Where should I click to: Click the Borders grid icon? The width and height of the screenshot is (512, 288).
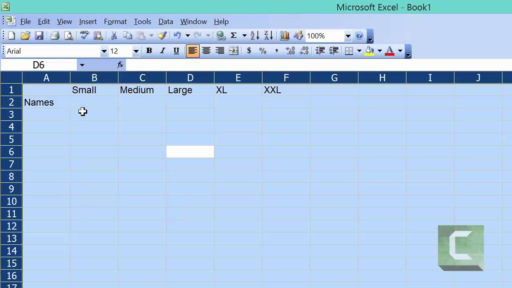(x=349, y=51)
